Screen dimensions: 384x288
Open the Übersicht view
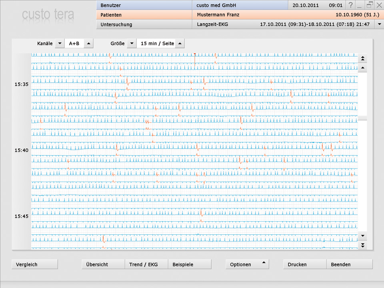point(103,264)
